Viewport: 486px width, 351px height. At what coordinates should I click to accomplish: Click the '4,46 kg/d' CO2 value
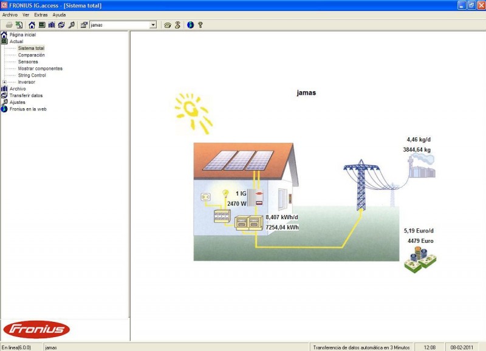pos(419,140)
